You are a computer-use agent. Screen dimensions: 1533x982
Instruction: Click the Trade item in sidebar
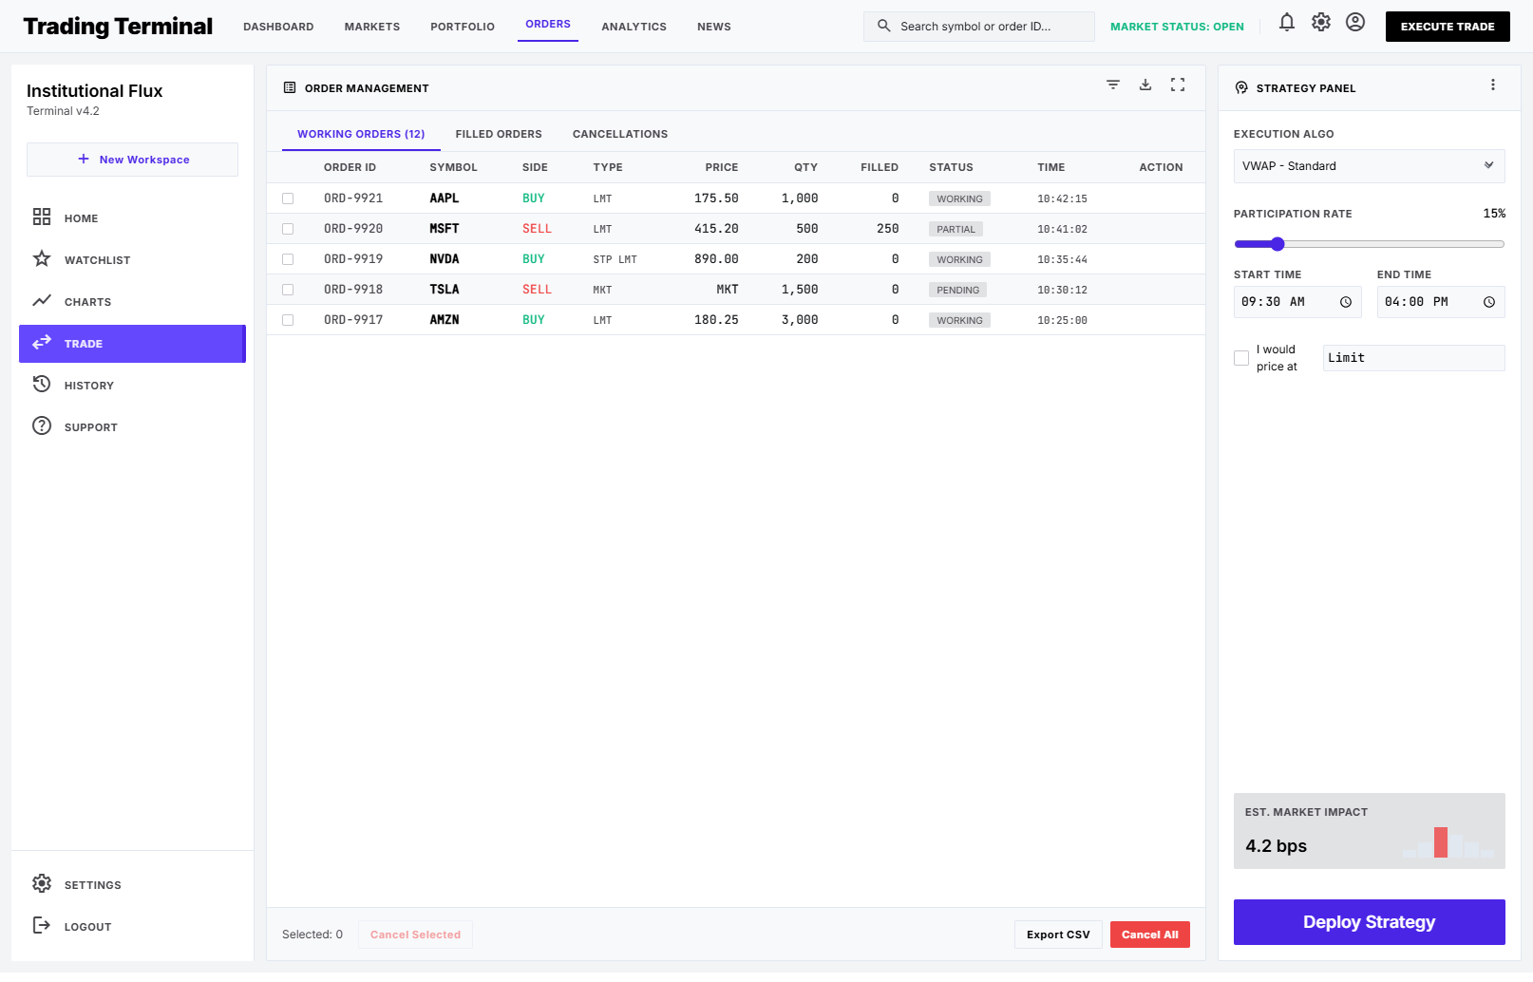coord(132,344)
